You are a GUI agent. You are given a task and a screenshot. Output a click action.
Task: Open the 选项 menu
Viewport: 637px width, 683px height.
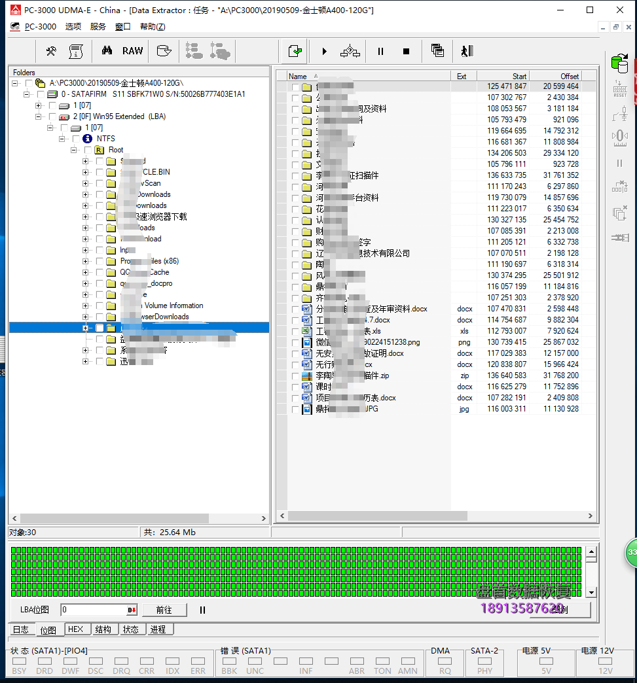[73, 27]
